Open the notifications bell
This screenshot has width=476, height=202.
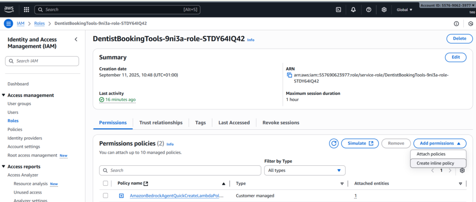click(x=353, y=9)
